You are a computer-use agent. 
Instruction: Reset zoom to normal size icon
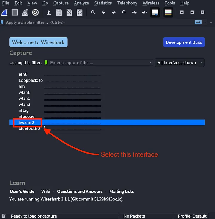point(202,13)
